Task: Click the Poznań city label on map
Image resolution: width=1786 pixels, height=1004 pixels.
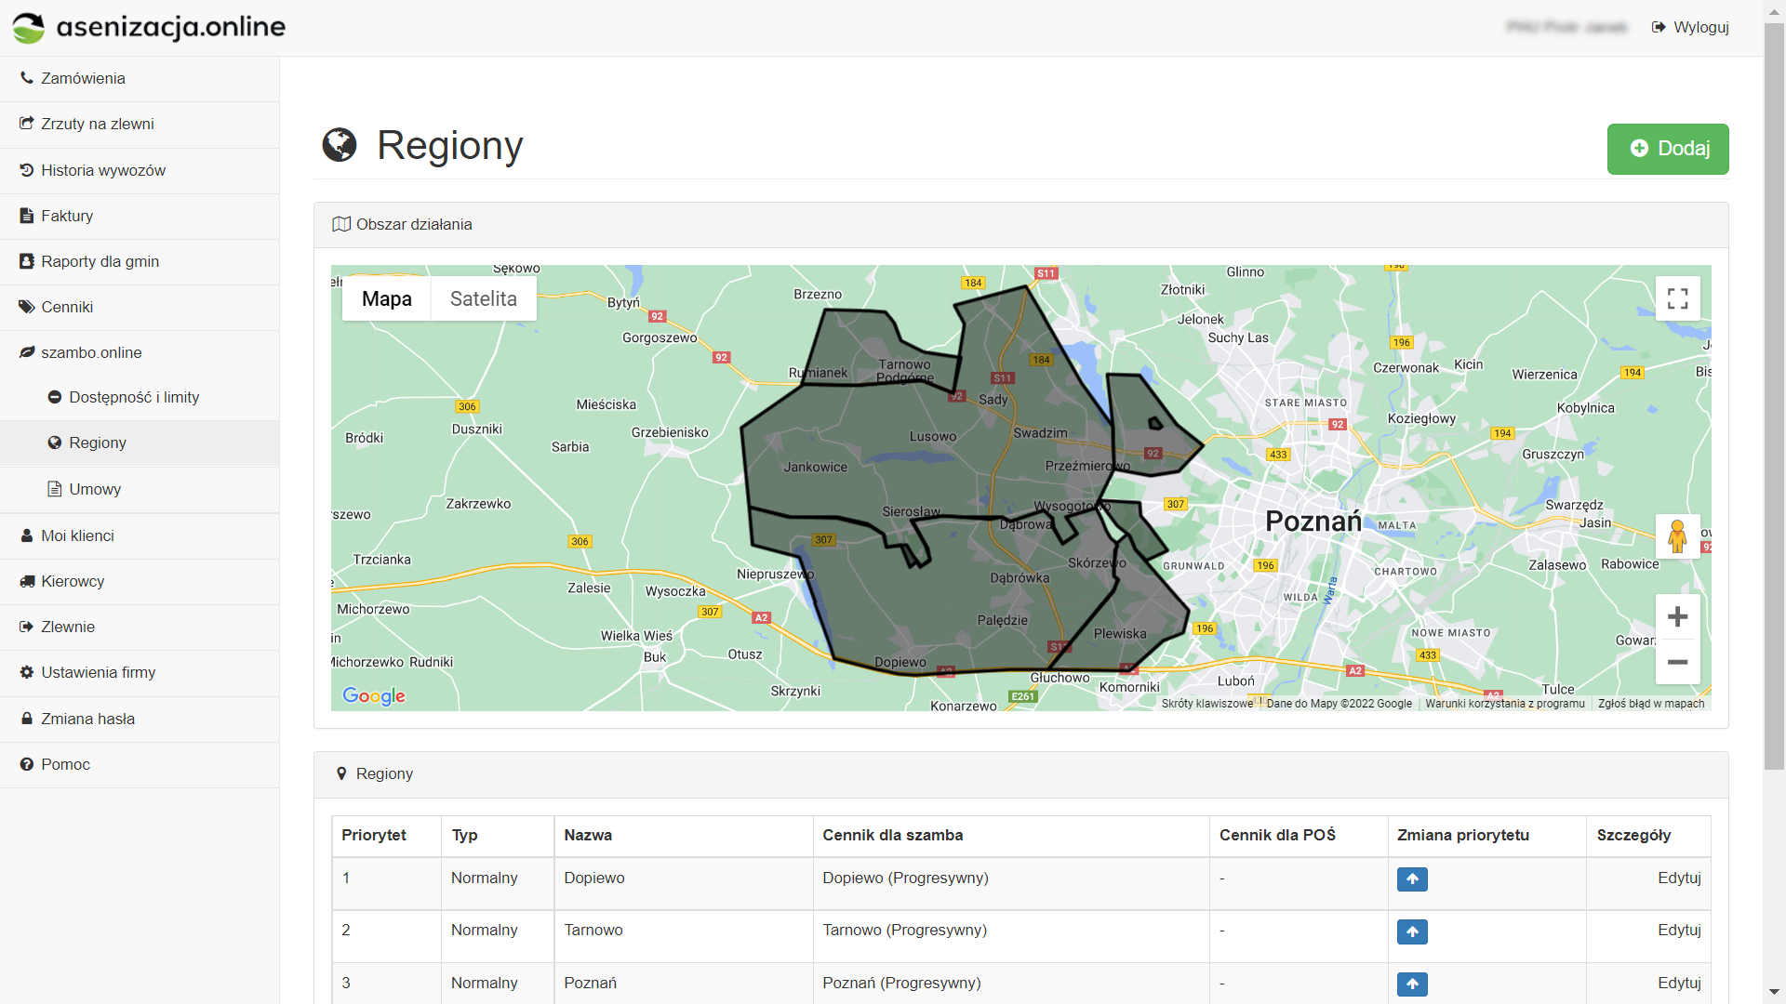Action: (1313, 522)
